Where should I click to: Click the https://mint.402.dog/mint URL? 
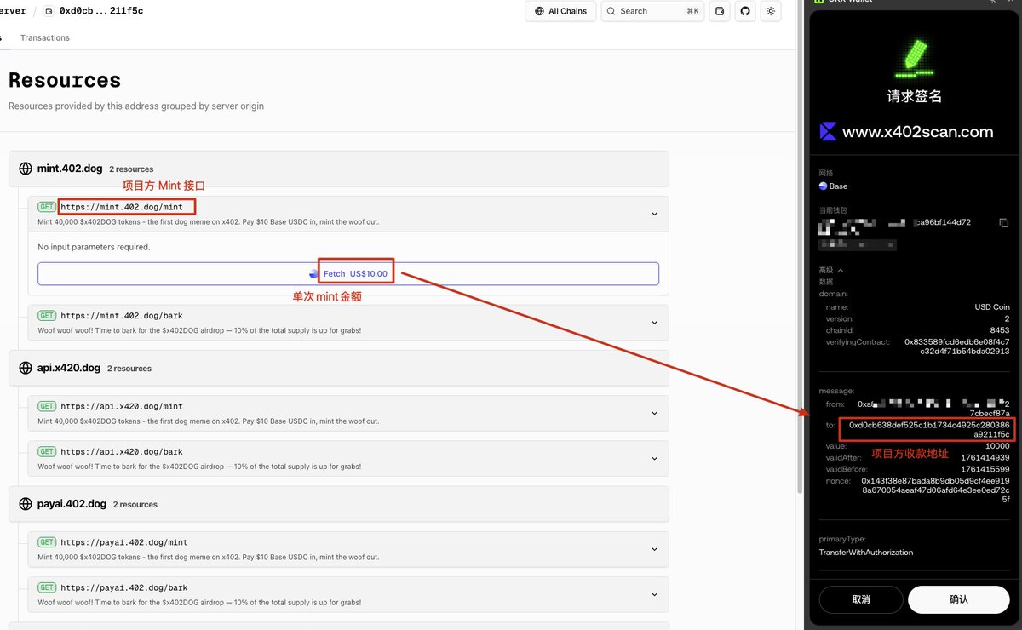coord(122,207)
